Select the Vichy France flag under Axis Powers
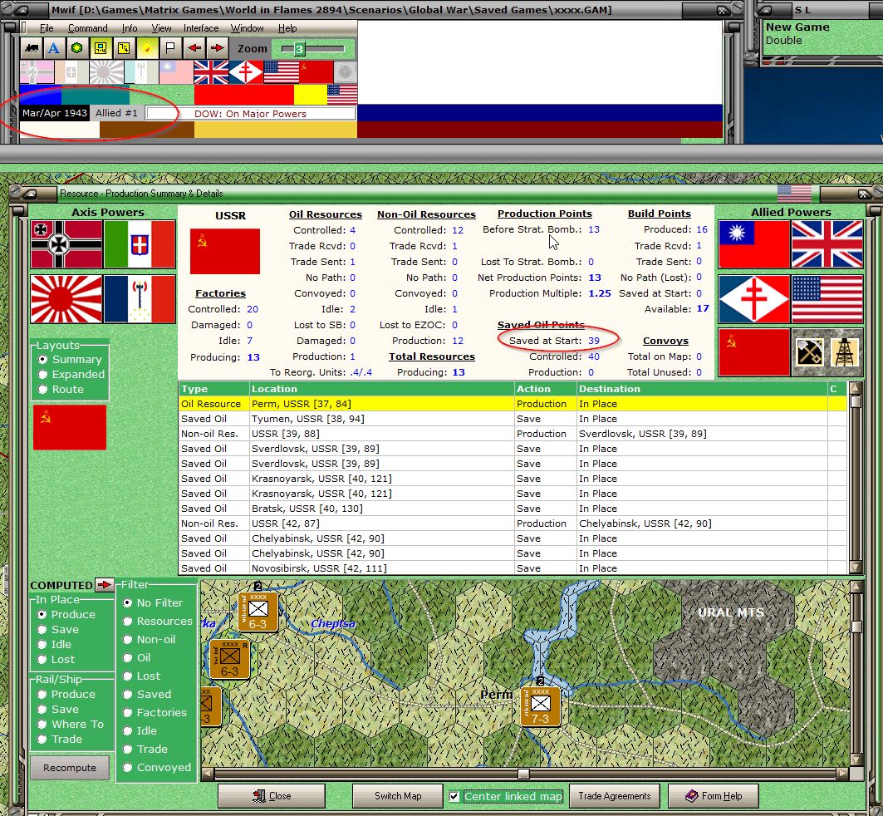 coord(140,299)
